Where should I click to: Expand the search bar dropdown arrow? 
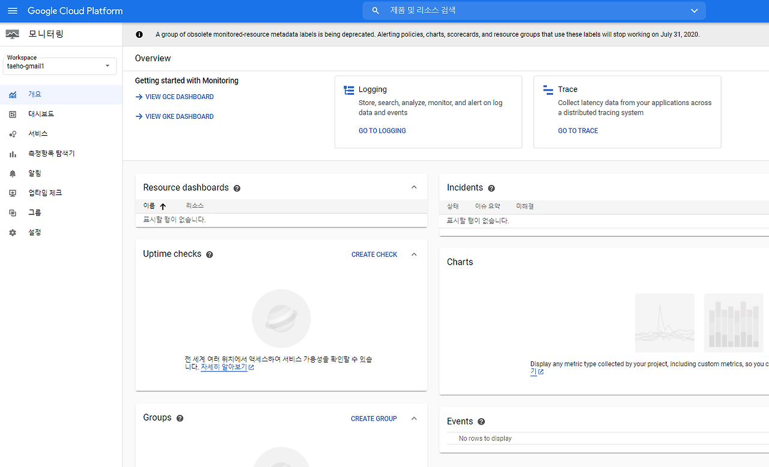pos(695,11)
